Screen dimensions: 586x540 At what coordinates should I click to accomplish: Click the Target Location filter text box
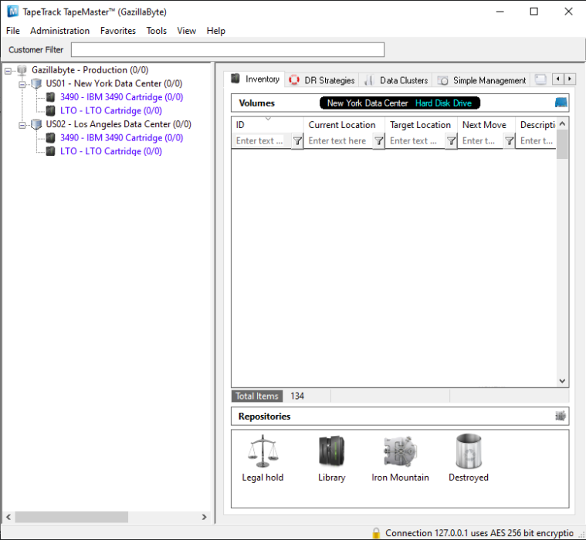pyautogui.click(x=415, y=141)
